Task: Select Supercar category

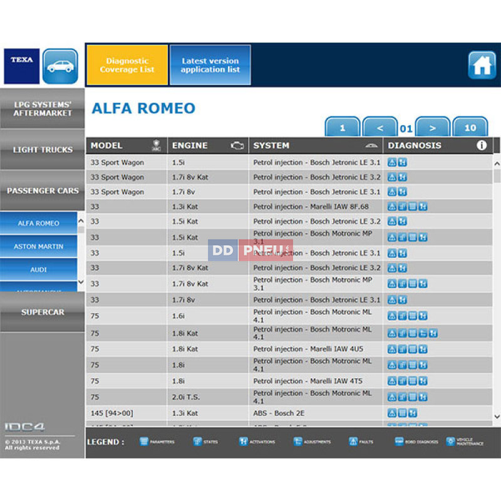Action: (42, 312)
